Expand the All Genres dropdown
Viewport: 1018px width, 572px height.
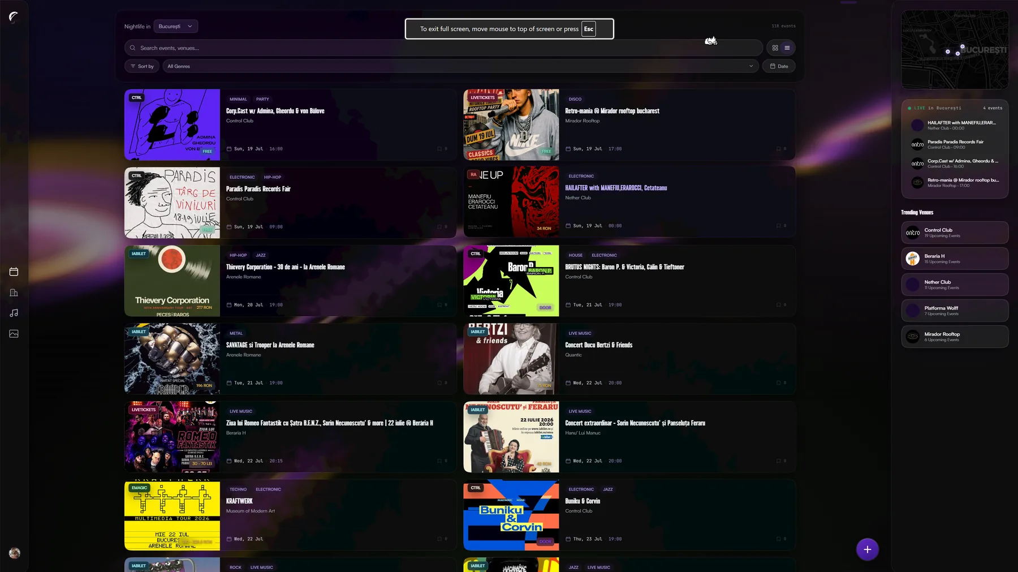[461, 66]
